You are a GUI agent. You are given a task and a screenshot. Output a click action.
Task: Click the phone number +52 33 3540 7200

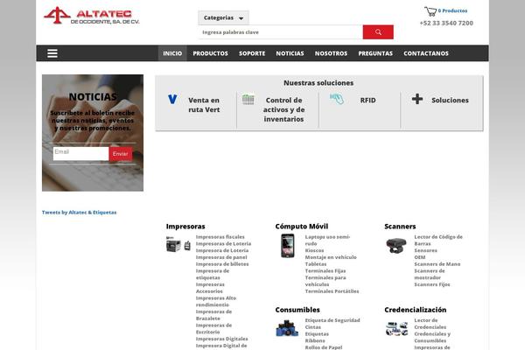click(x=446, y=23)
